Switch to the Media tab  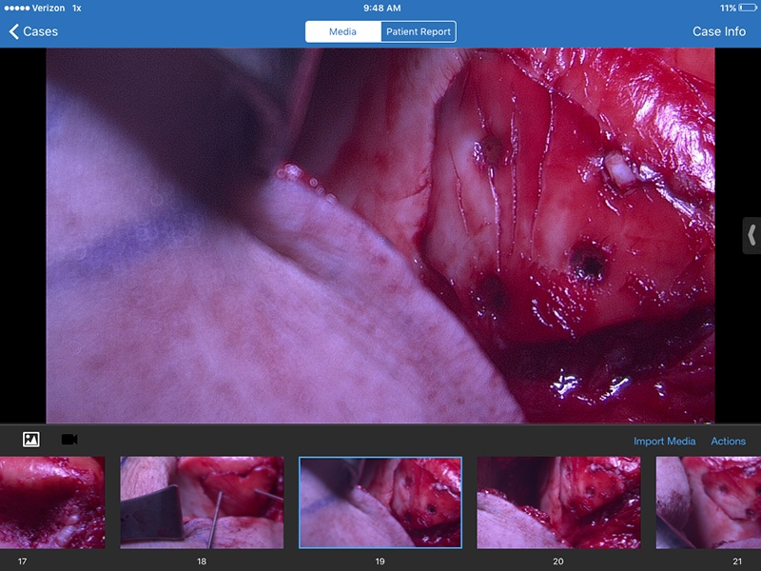[343, 31]
